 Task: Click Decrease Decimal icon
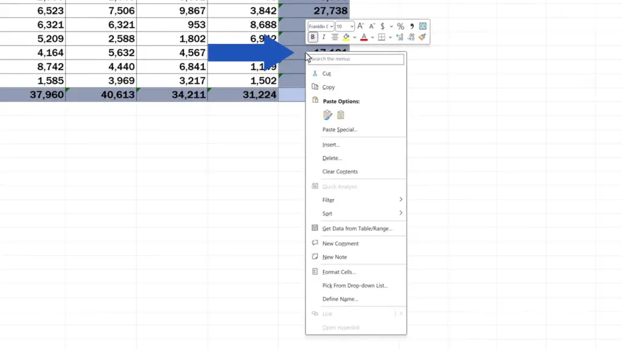click(411, 37)
